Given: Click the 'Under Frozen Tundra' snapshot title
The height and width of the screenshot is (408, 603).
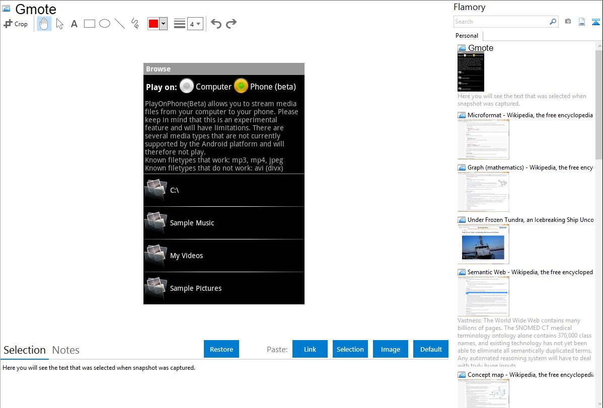Looking at the screenshot, I should (531, 220).
